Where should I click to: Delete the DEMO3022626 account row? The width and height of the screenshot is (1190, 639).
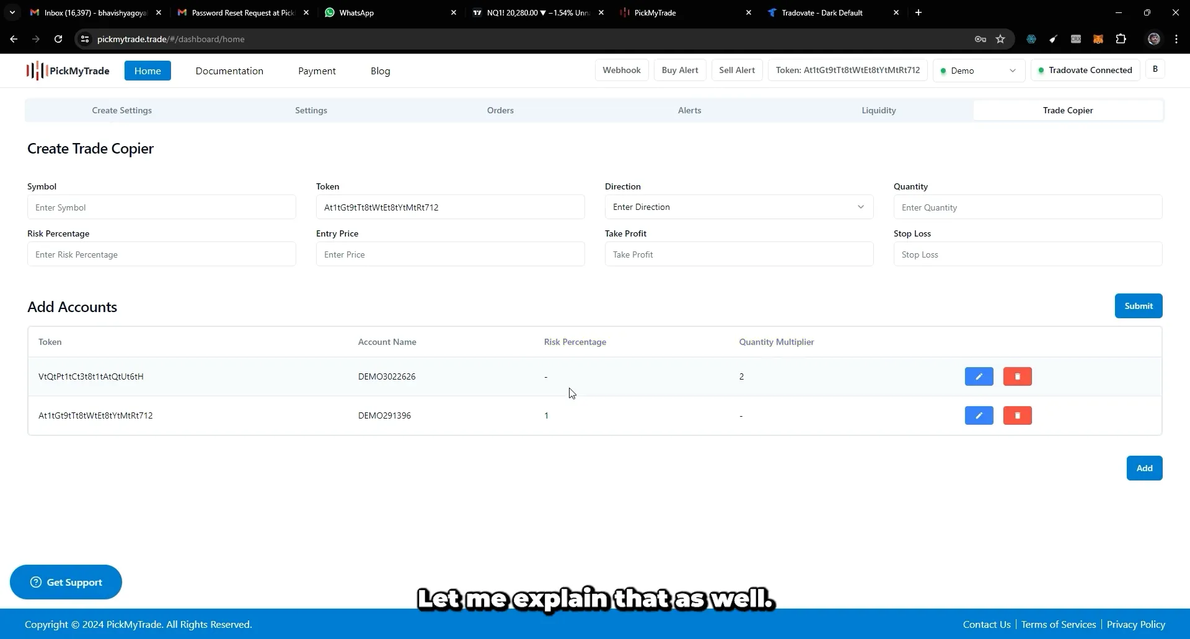1017,376
